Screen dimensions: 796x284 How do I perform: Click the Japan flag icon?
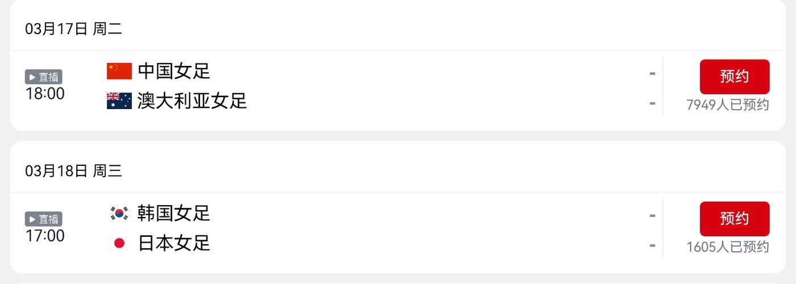point(119,243)
